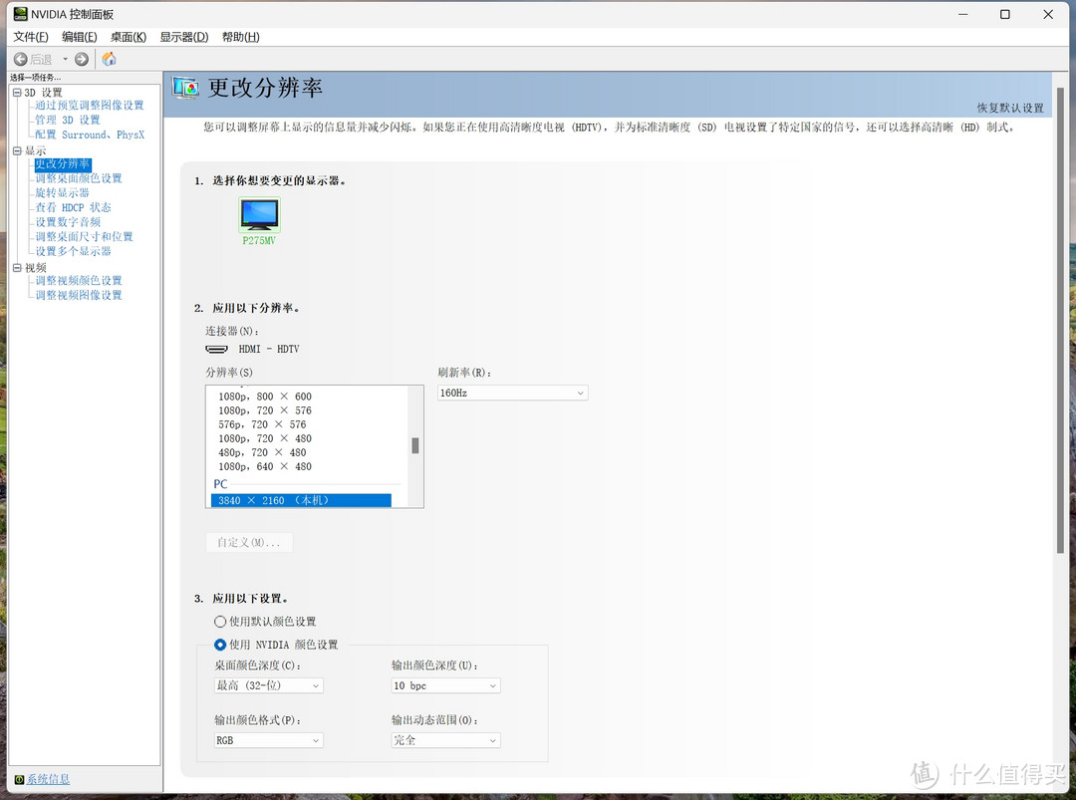Viewport: 1076px width, 800px height.
Task: Select resolution 1080p, 640 × 480
Action: pos(265,466)
